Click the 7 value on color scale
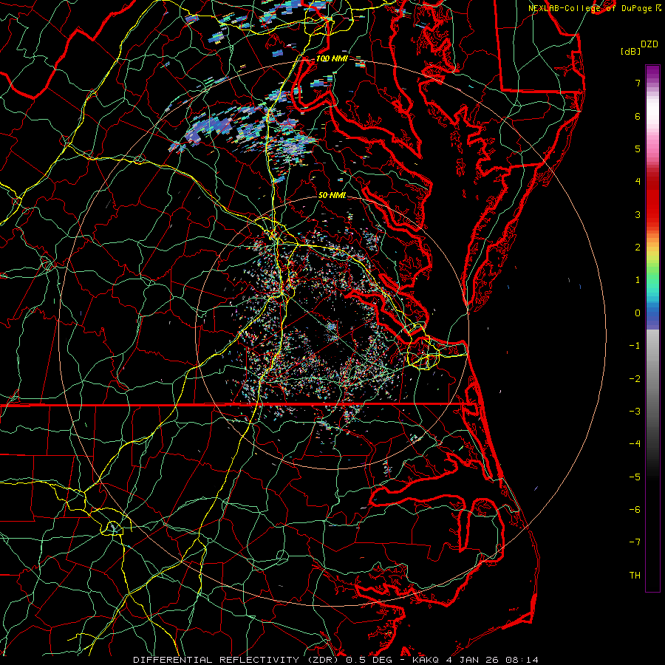Screen dimensions: 665x665 click(x=638, y=83)
